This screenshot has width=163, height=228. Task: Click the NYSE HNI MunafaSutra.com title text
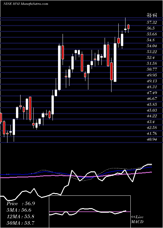(25, 4)
